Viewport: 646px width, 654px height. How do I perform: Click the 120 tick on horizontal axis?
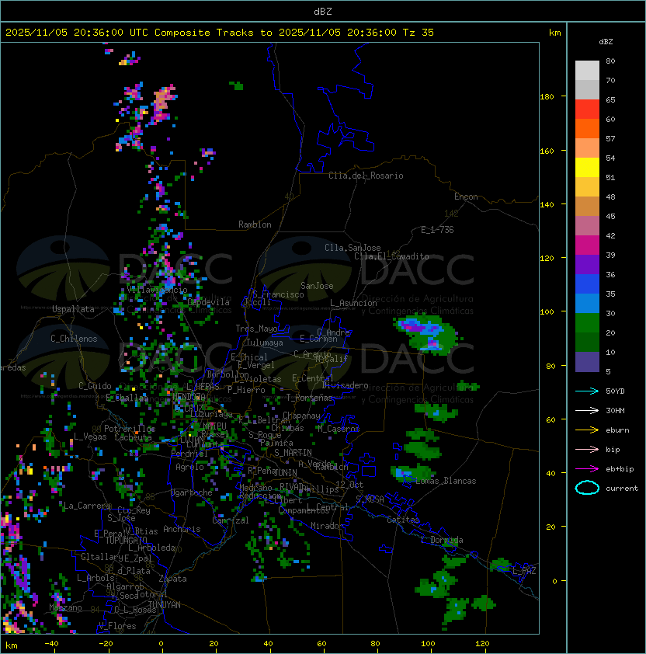point(482,644)
